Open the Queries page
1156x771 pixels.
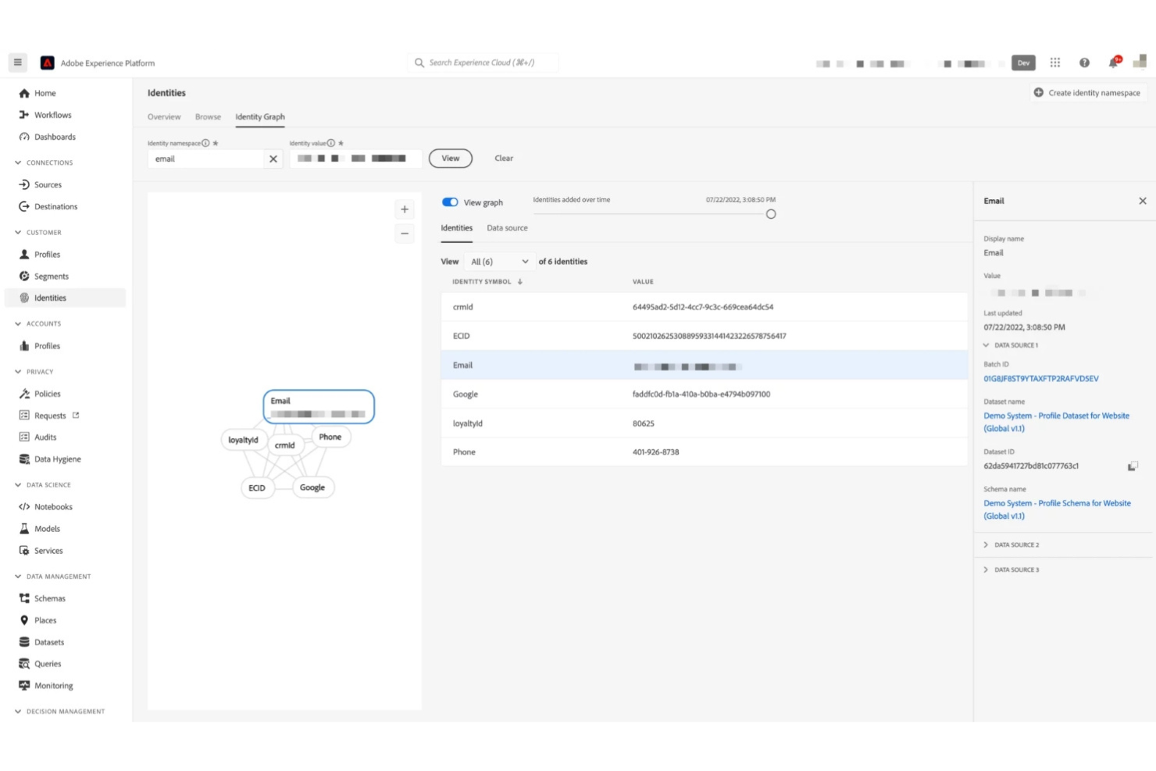pos(48,663)
